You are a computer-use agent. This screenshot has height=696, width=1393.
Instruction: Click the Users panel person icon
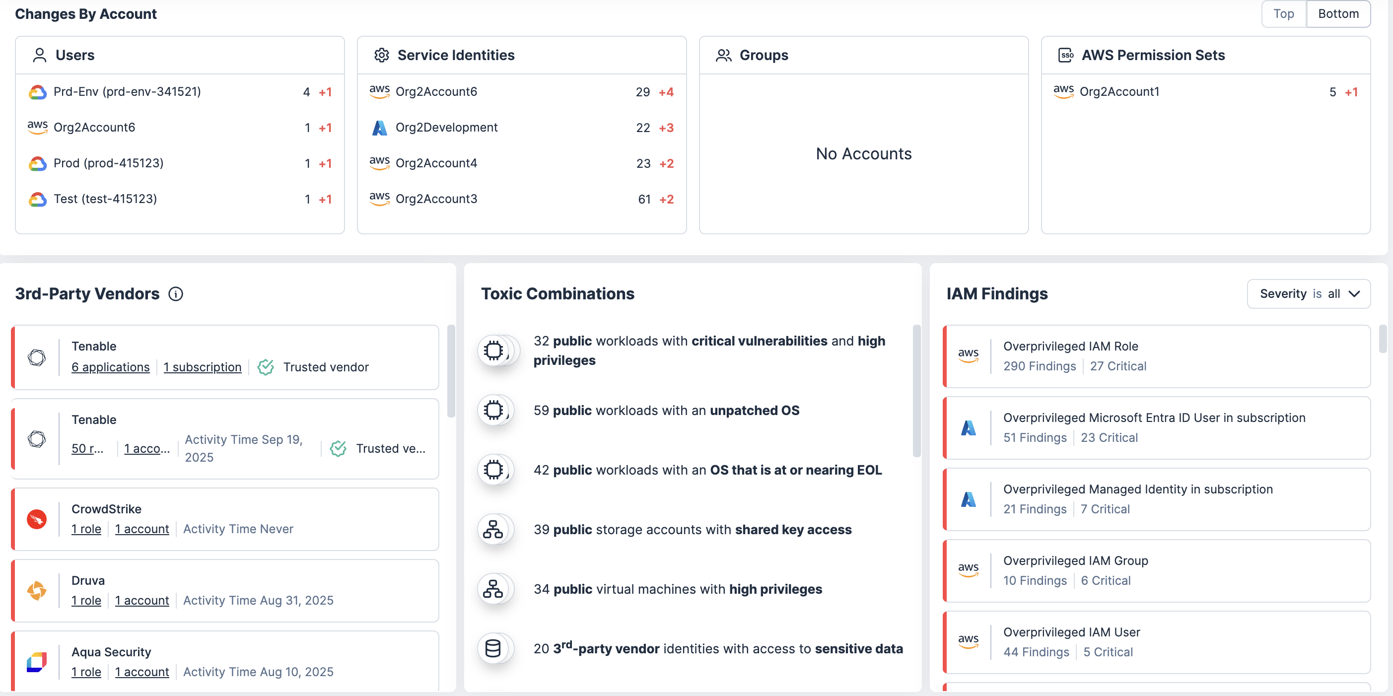[x=40, y=55]
